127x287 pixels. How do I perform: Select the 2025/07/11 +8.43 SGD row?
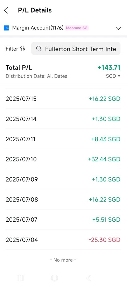point(63,139)
